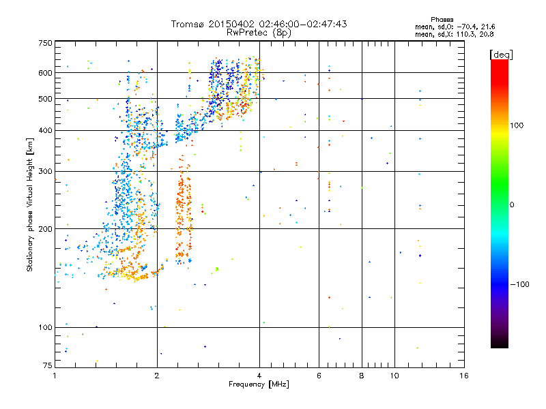
Task: Click the frequency axis label "8"
Action: (x=362, y=376)
